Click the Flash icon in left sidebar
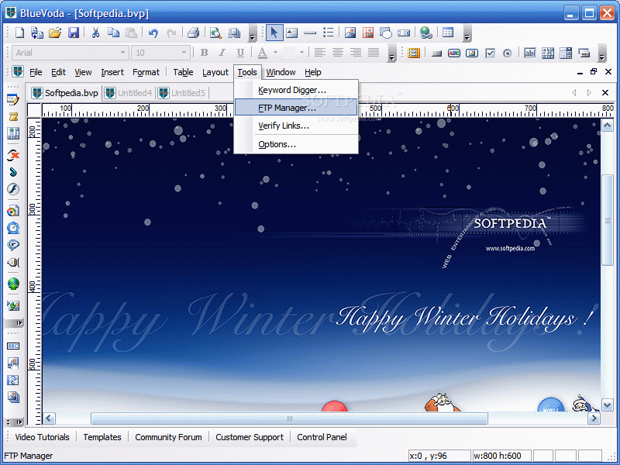The width and height of the screenshot is (620, 465). (x=13, y=189)
